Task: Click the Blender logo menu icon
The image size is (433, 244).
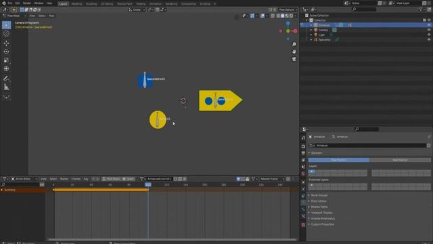Action: point(4,3)
